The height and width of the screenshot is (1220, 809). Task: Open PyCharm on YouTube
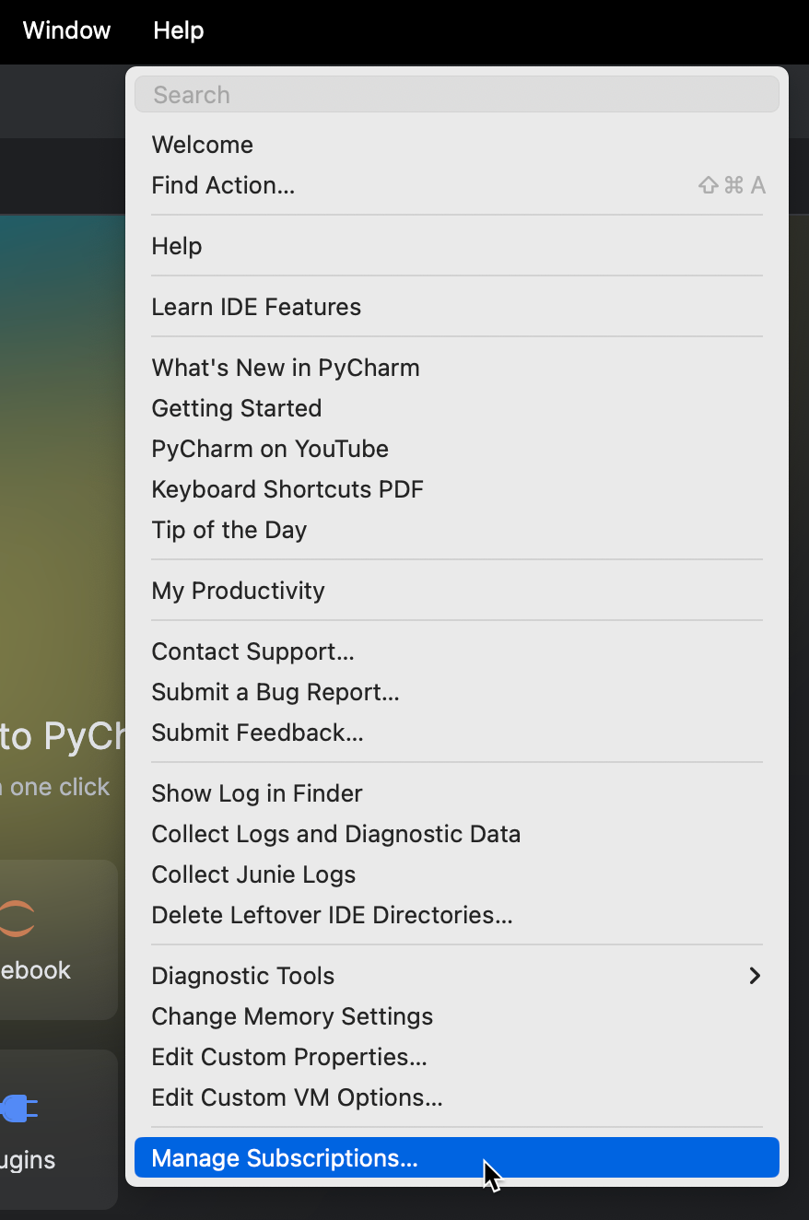(269, 448)
